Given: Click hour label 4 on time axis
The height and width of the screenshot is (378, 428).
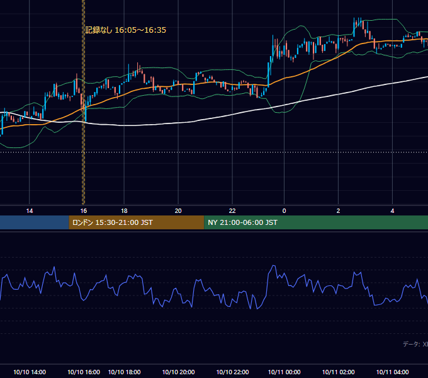Looking at the screenshot, I should pyautogui.click(x=392, y=211).
